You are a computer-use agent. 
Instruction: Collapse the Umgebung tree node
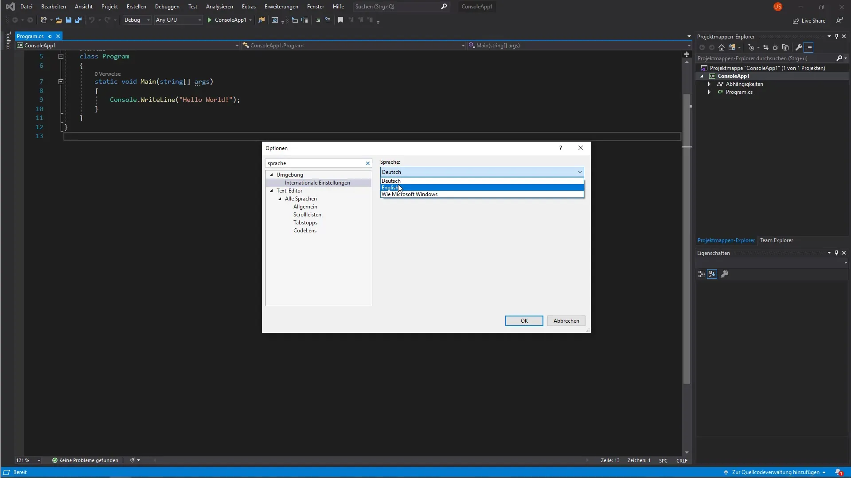pyautogui.click(x=271, y=175)
